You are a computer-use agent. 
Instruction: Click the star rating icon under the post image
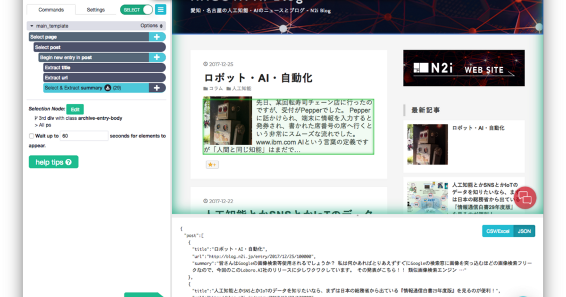[212, 164]
